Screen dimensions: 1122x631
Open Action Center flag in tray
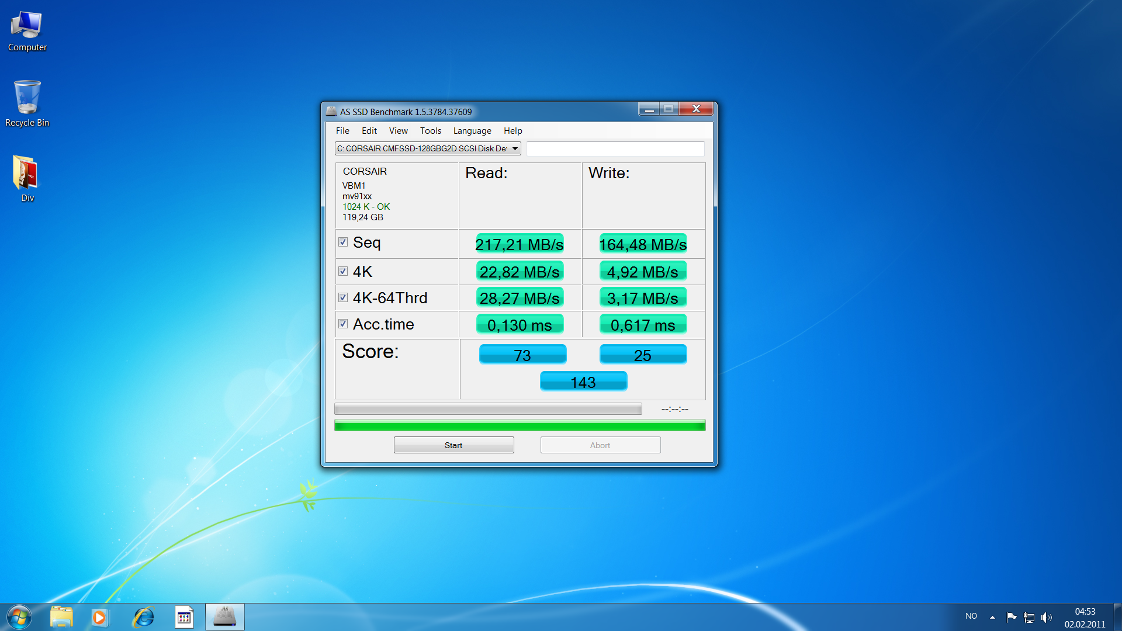pos(1011,617)
